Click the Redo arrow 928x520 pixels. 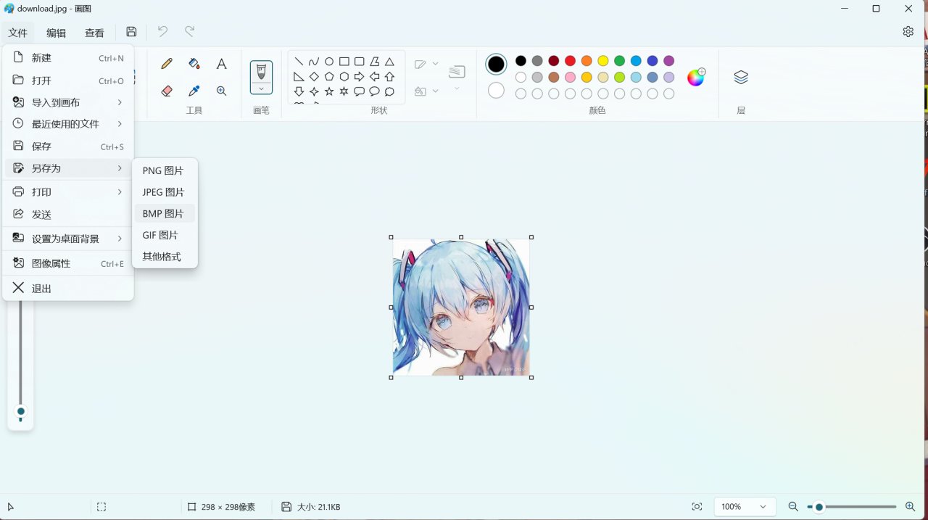(189, 32)
